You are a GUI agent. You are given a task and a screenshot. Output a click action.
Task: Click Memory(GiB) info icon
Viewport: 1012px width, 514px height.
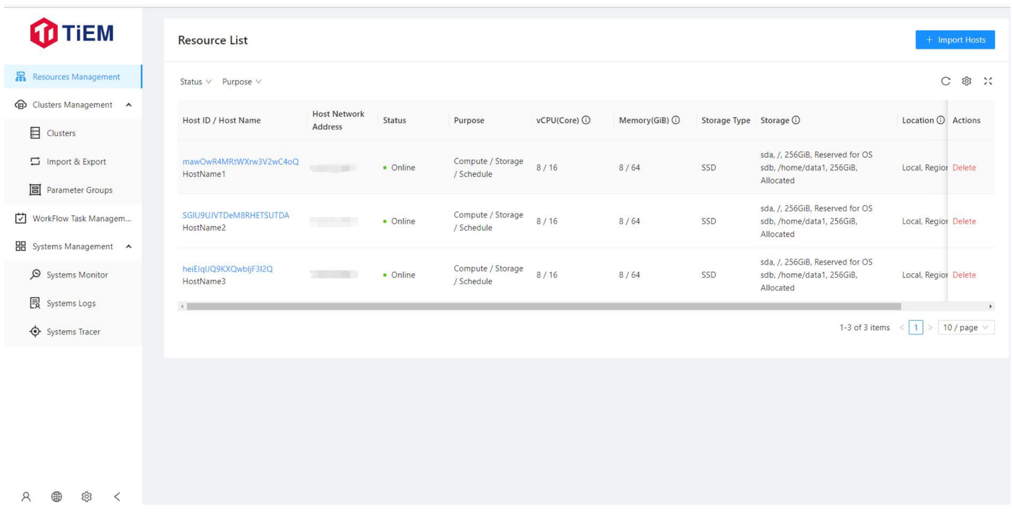coord(676,120)
